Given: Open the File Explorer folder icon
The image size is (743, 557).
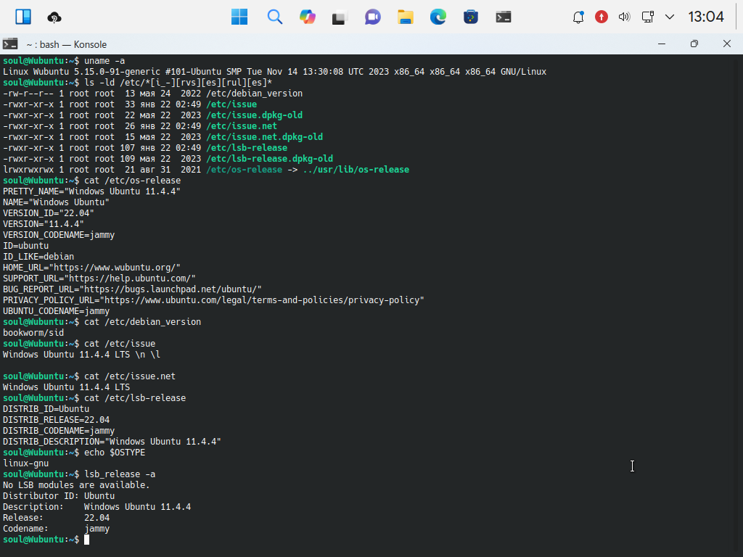Looking at the screenshot, I should (406, 17).
